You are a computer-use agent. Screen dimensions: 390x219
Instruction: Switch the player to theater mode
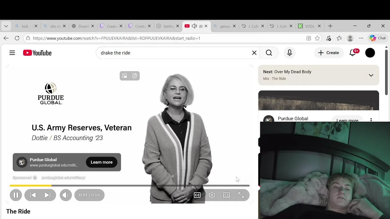click(x=226, y=195)
